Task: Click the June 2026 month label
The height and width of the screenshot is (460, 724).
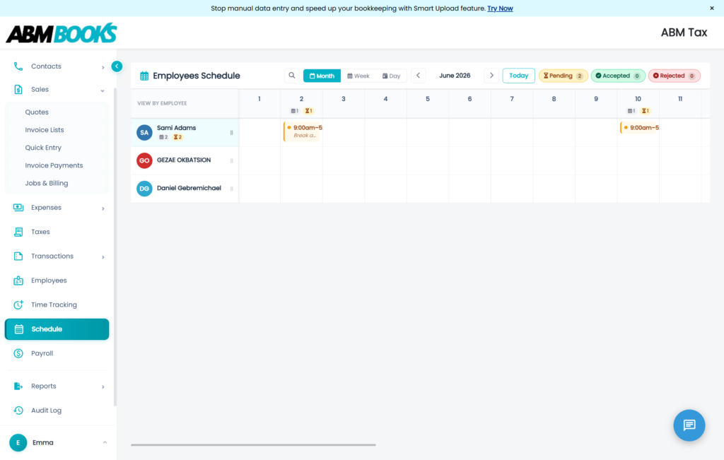Action: point(455,76)
